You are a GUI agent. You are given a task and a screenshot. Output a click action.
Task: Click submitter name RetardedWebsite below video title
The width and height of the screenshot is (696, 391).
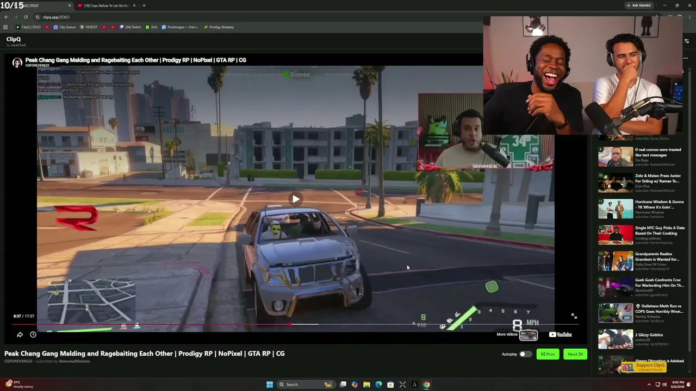[74, 362]
